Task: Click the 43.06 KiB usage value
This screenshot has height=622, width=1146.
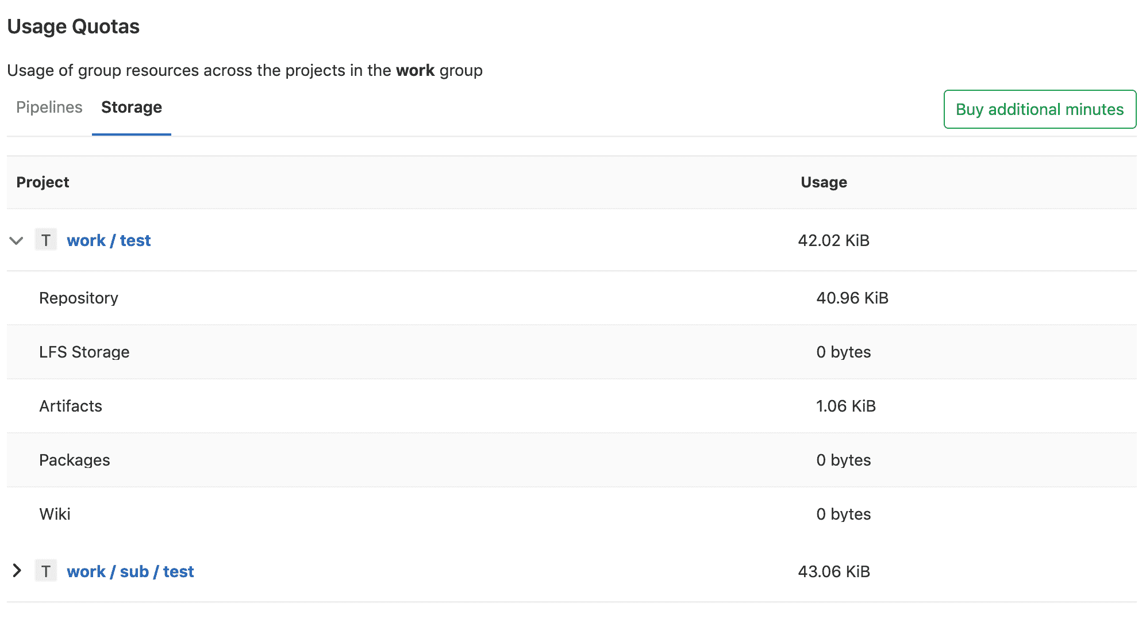Action: pyautogui.click(x=833, y=571)
